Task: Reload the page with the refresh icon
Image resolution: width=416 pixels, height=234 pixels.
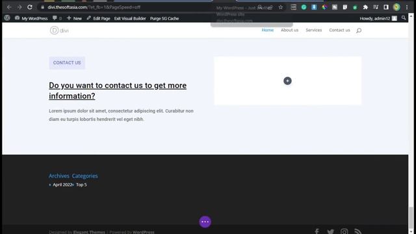Action: tap(30, 7)
